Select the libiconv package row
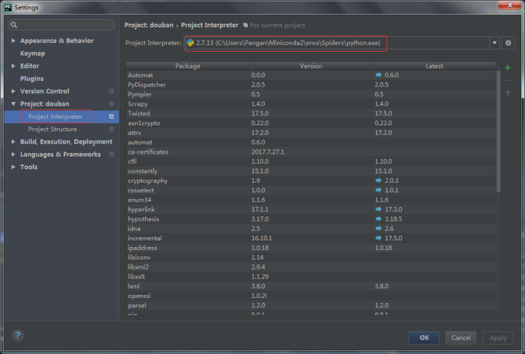 [x=311, y=257]
